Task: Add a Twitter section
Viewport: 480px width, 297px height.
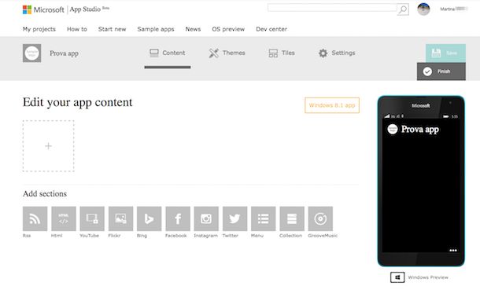Action: pyautogui.click(x=234, y=218)
